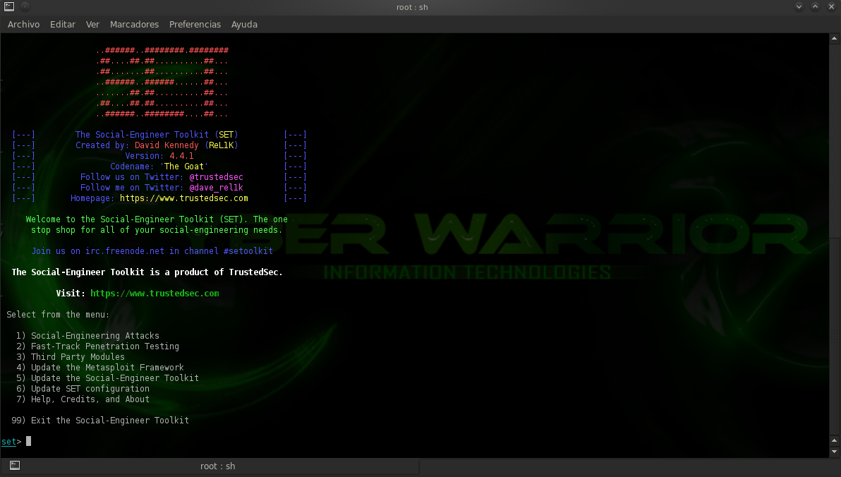Click 'Third Party Modules' line
This screenshot has height=477, width=841.
[71, 357]
